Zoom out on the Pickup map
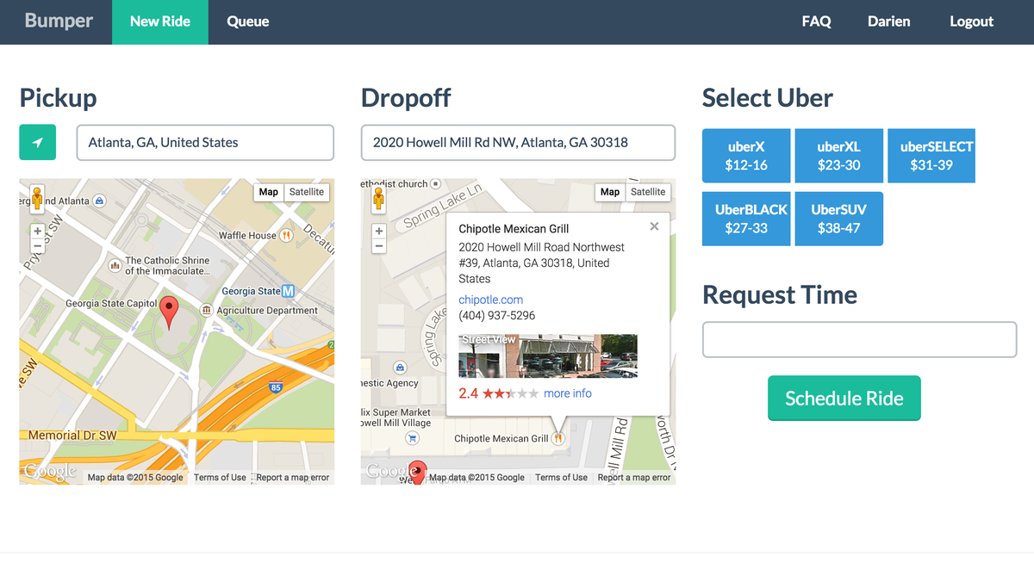The image size is (1034, 575). (x=37, y=246)
